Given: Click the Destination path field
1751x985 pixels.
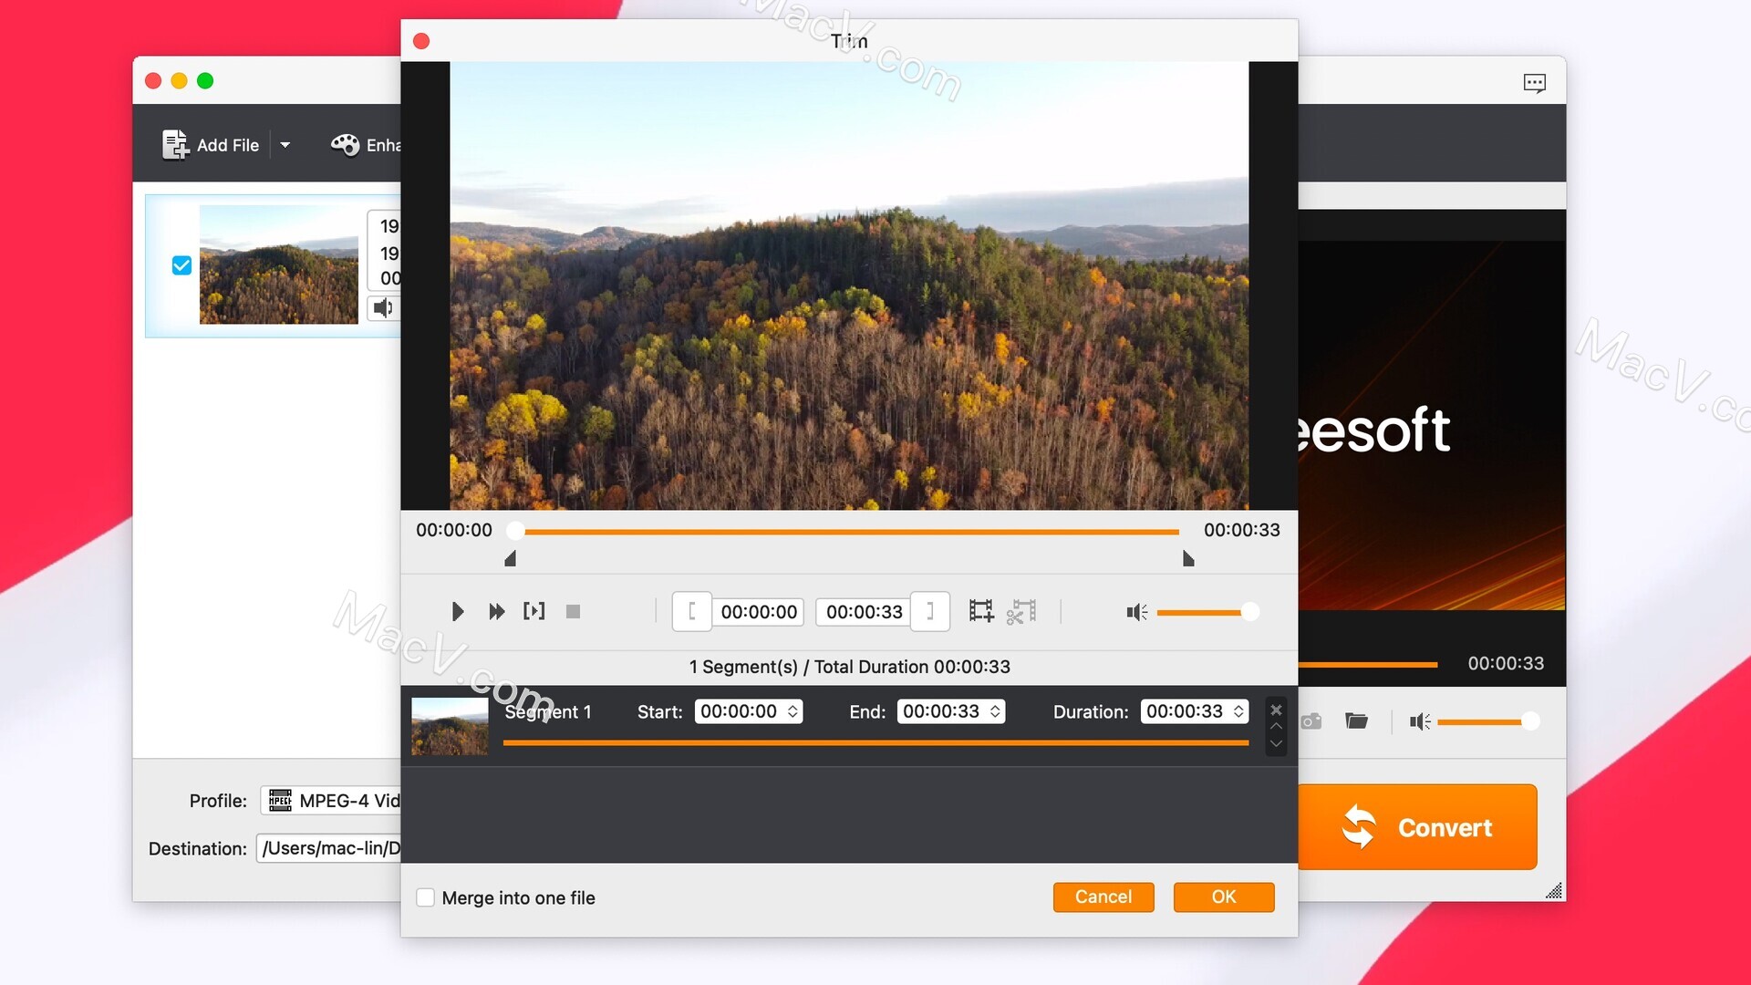Looking at the screenshot, I should 329,848.
